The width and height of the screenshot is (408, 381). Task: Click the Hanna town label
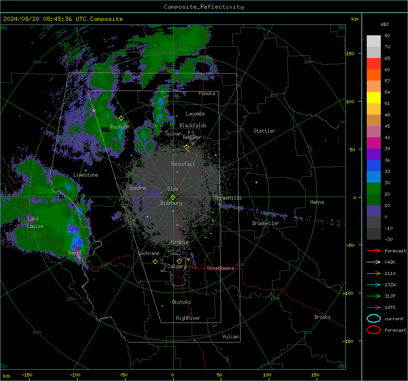coord(317,202)
